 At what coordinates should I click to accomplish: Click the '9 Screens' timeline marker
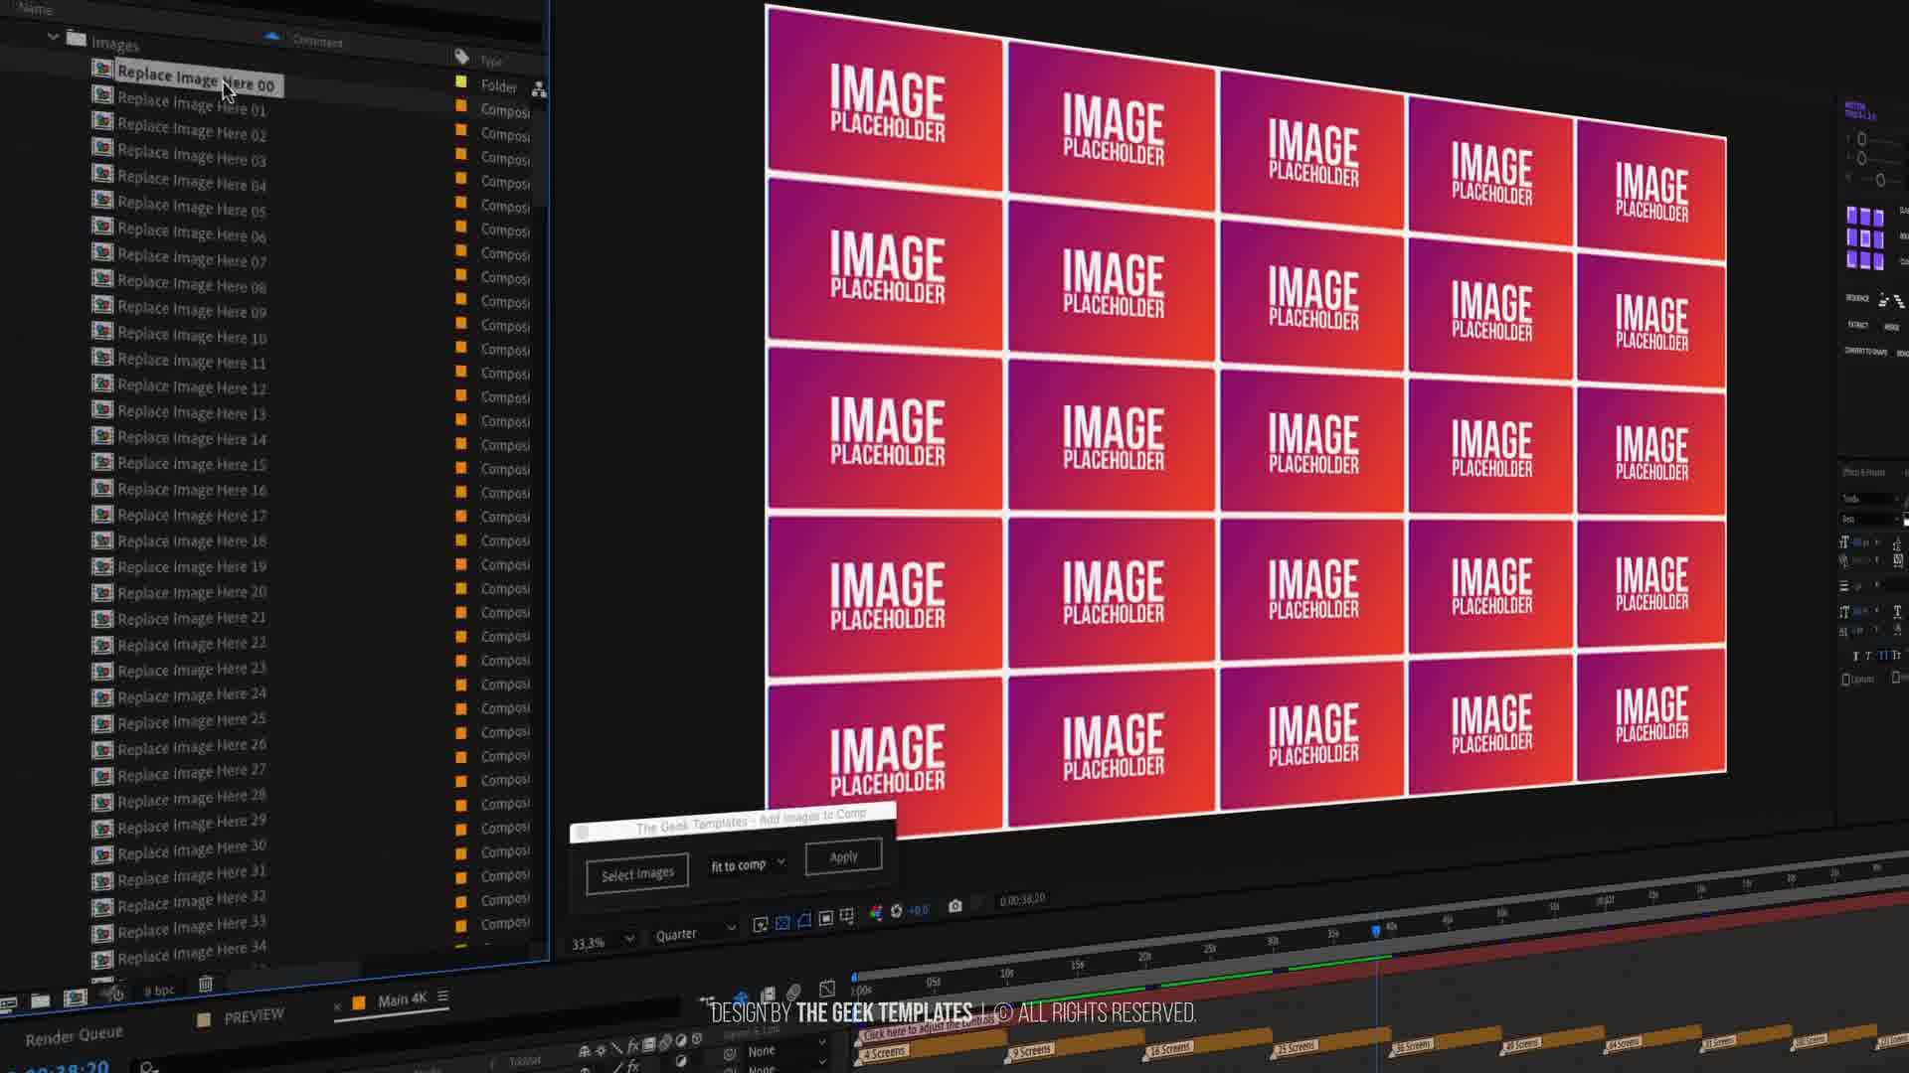tap(1031, 1049)
